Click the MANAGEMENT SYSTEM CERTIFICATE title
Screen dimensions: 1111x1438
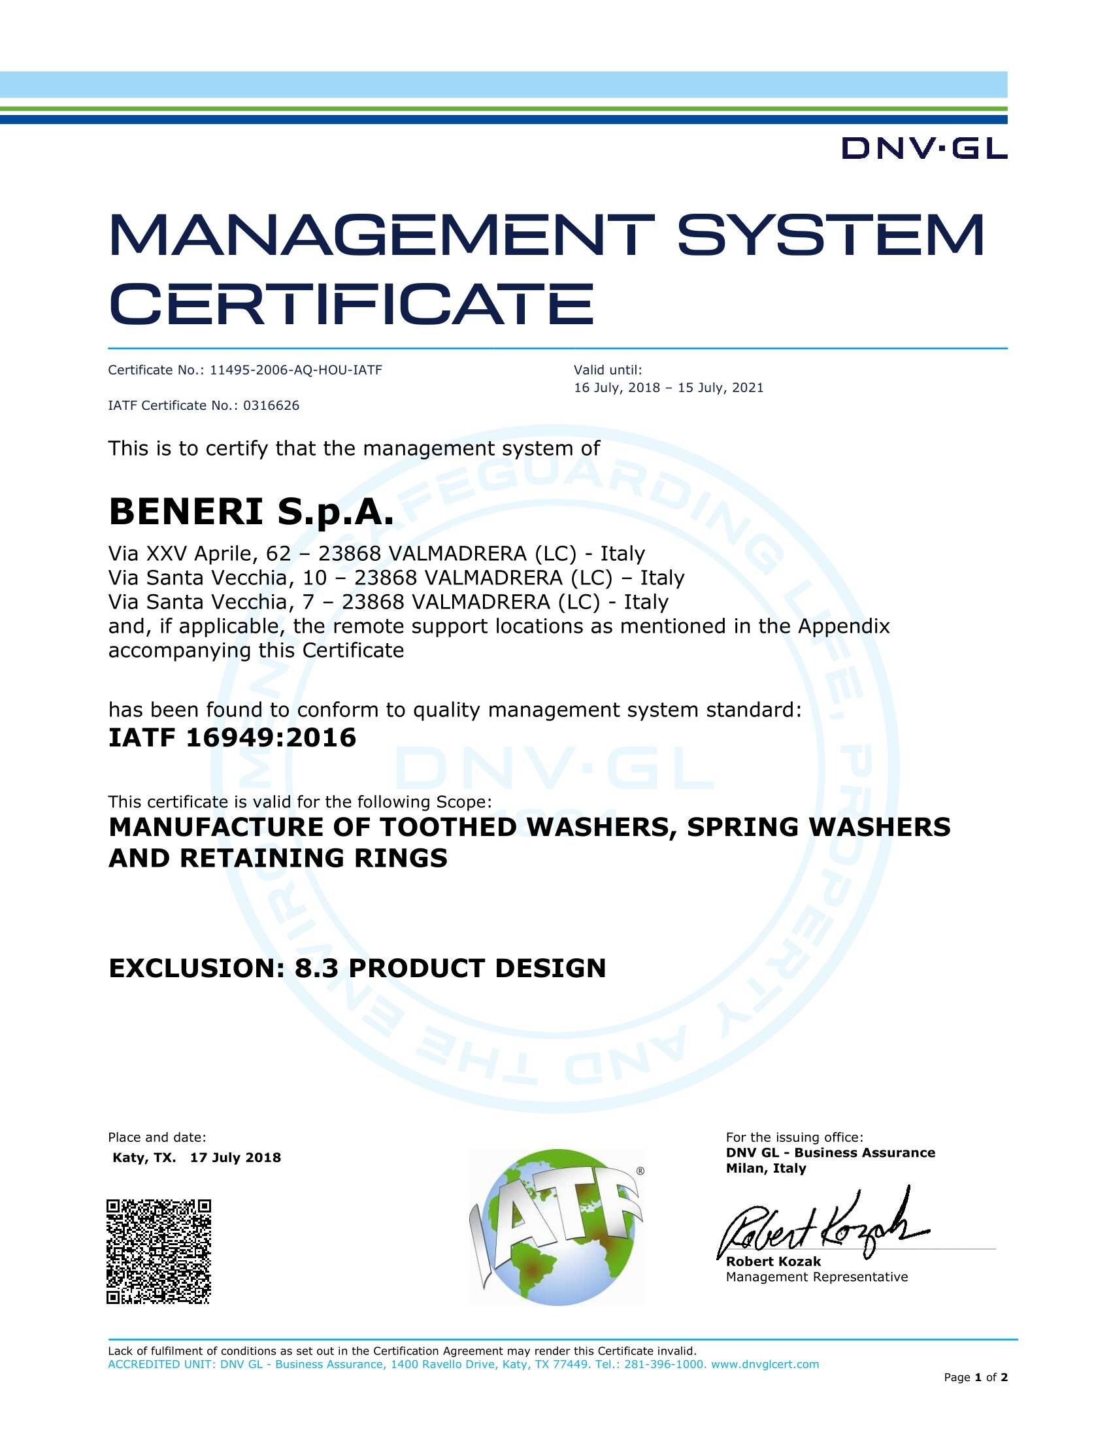tap(546, 270)
